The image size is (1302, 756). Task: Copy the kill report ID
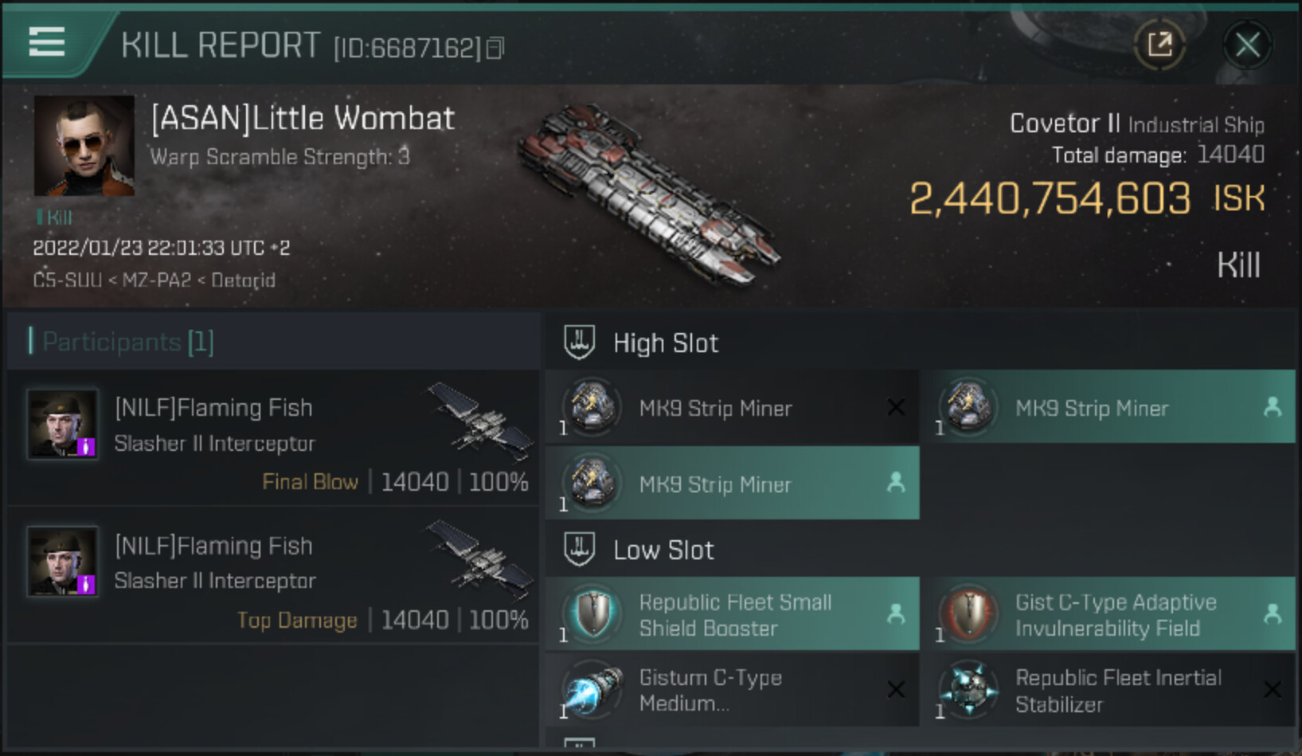pos(495,49)
